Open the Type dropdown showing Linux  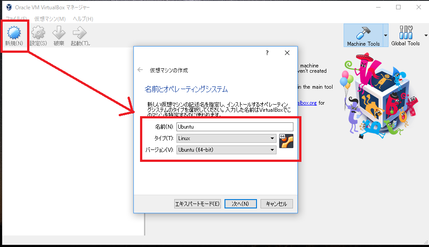(226, 138)
